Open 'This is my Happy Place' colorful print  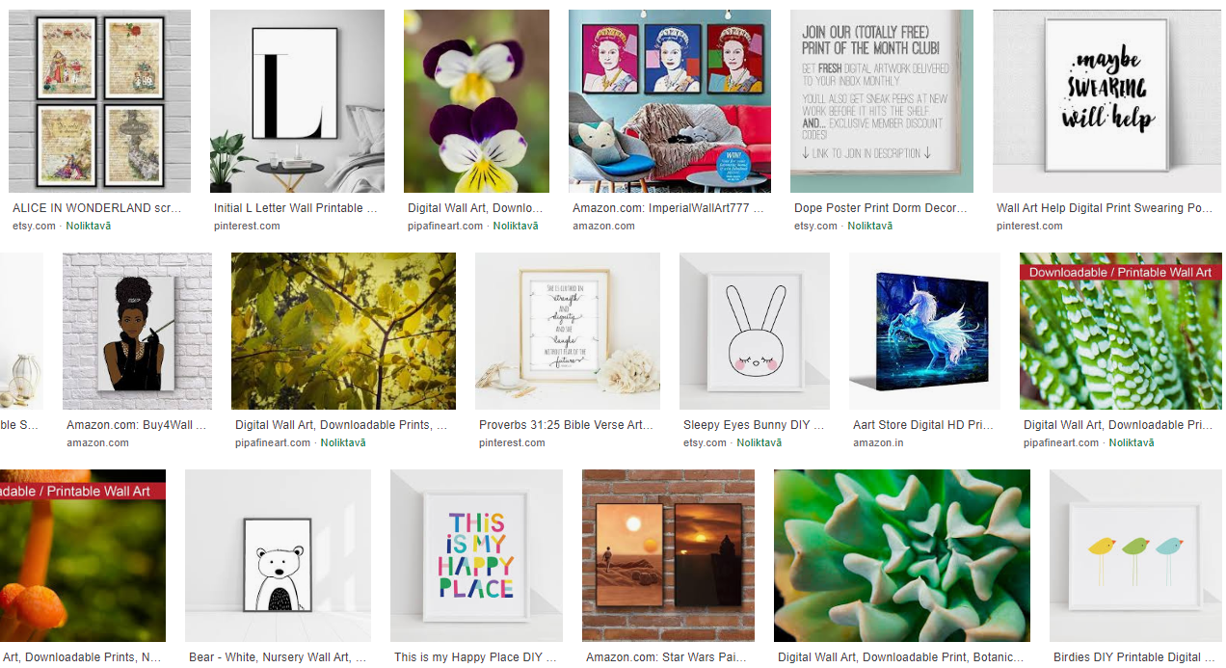pyautogui.click(x=476, y=555)
